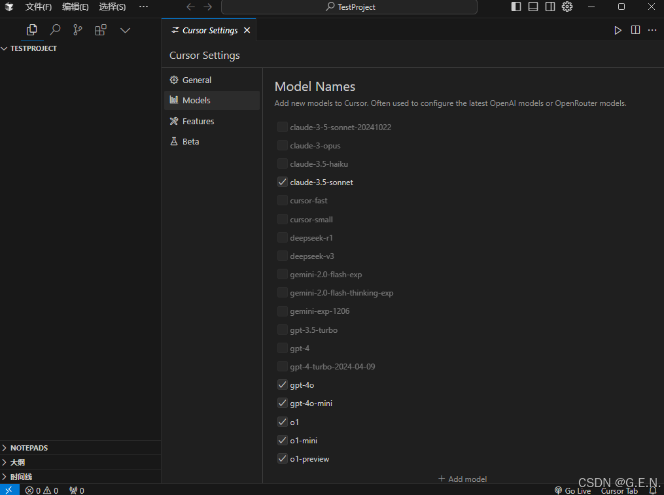
Task: Click Add model button
Action: pyautogui.click(x=463, y=479)
